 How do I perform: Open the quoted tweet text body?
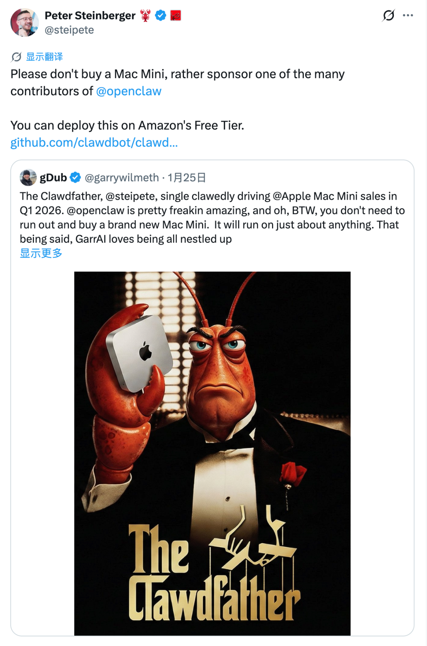212,217
